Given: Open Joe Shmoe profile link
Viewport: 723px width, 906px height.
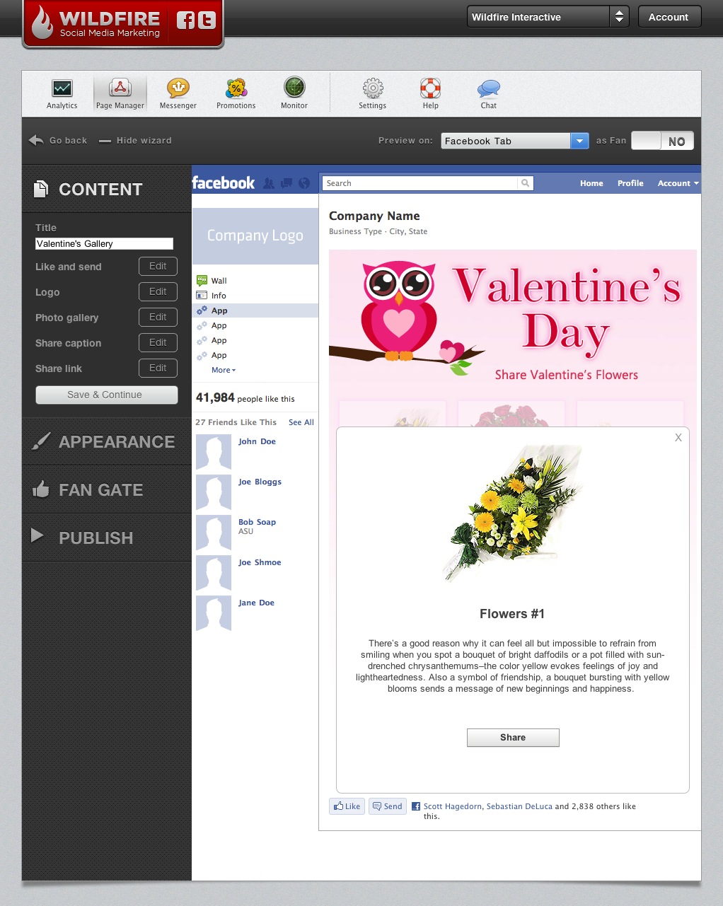Looking at the screenshot, I should [260, 562].
